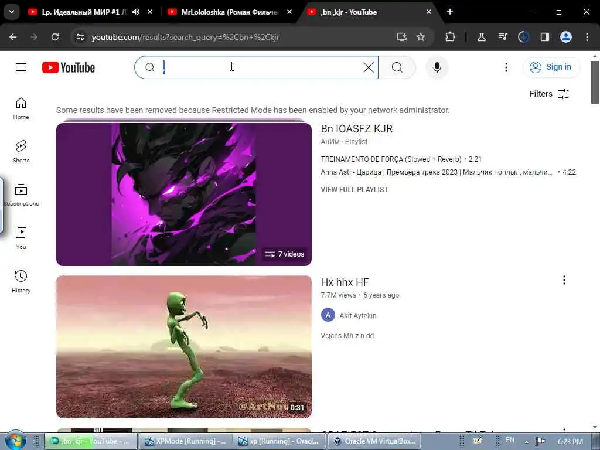600x450 pixels.
Task: Play Anna Asti - Царица playlist entry
Action: (x=448, y=172)
